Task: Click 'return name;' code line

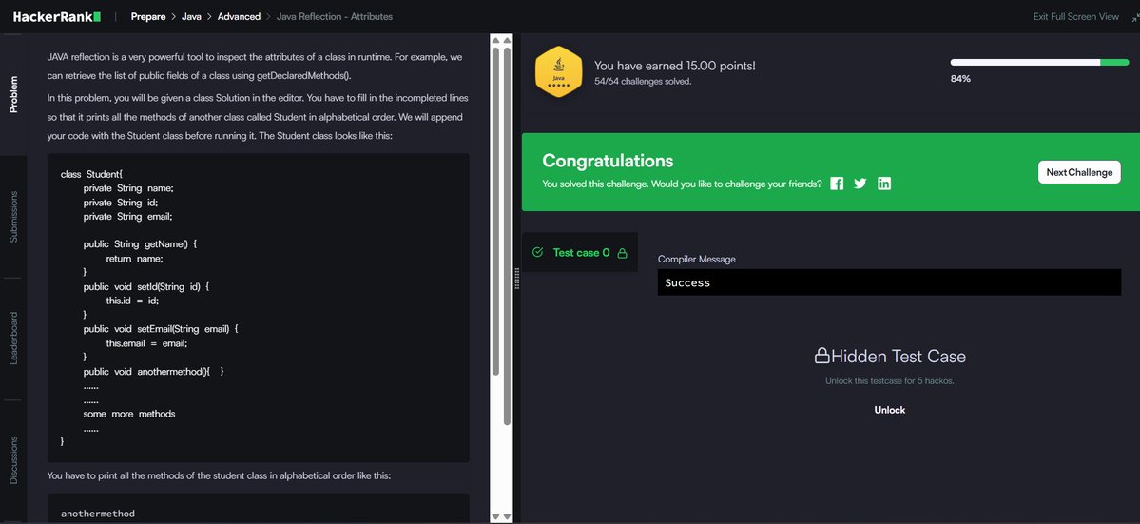Action: click(x=134, y=259)
